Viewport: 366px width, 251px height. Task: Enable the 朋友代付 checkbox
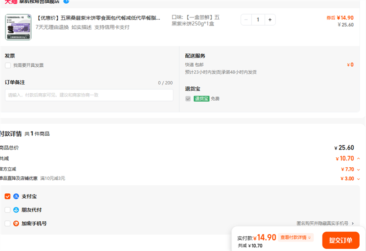click(x=7, y=210)
